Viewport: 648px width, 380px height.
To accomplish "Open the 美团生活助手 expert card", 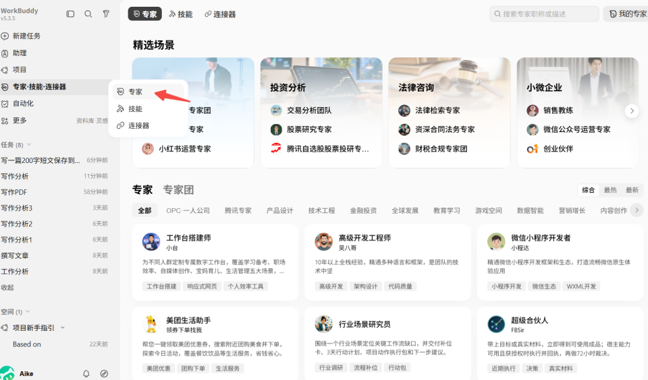I will click(215, 343).
